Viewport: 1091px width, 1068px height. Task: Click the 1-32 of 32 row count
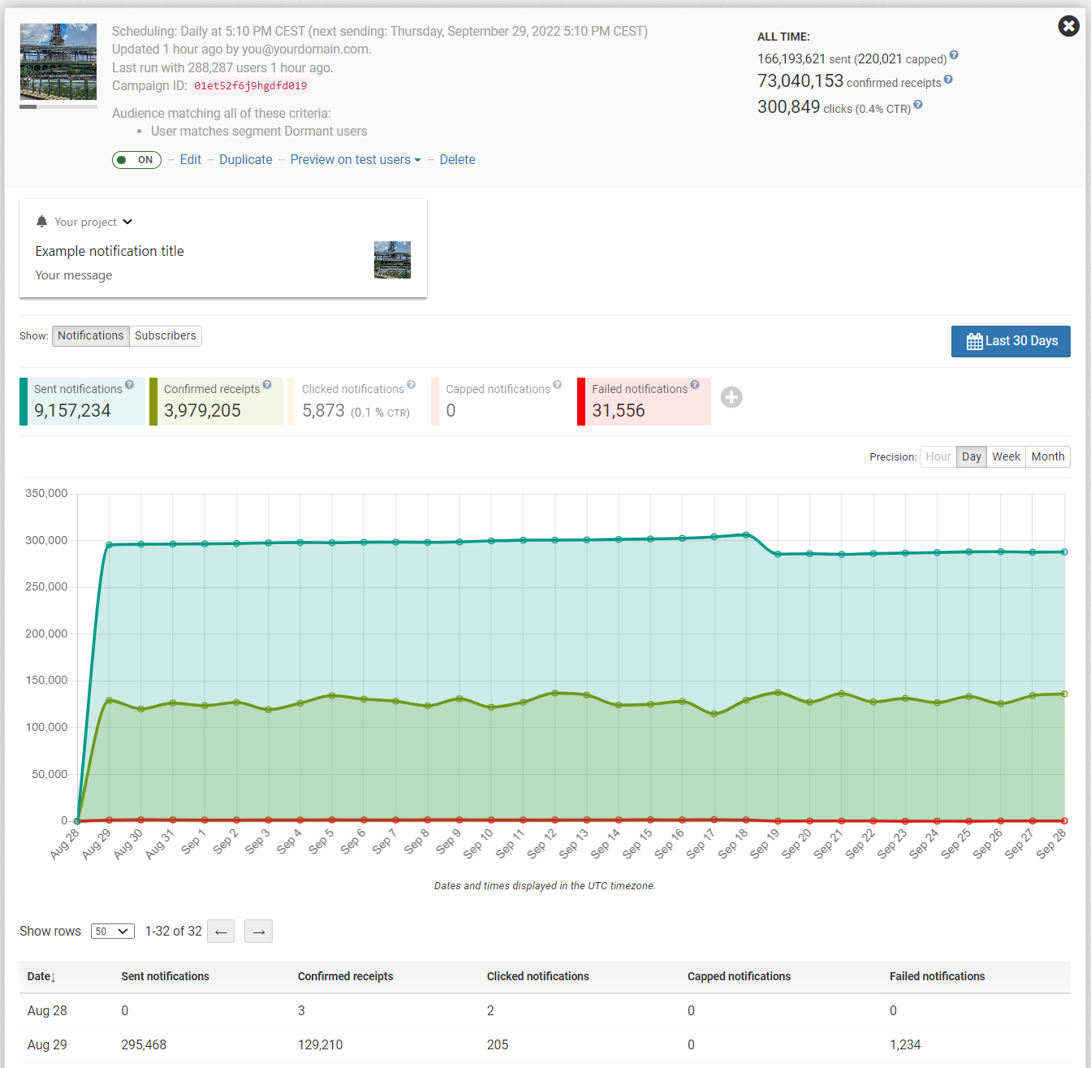point(174,932)
